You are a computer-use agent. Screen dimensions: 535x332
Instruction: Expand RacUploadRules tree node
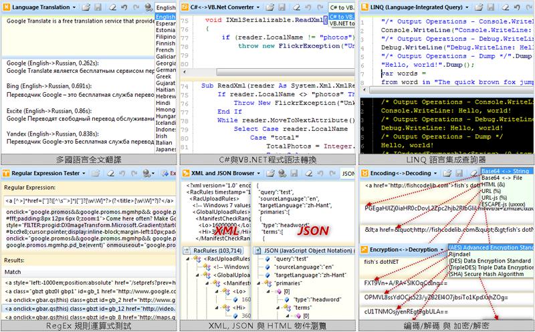tap(188, 259)
